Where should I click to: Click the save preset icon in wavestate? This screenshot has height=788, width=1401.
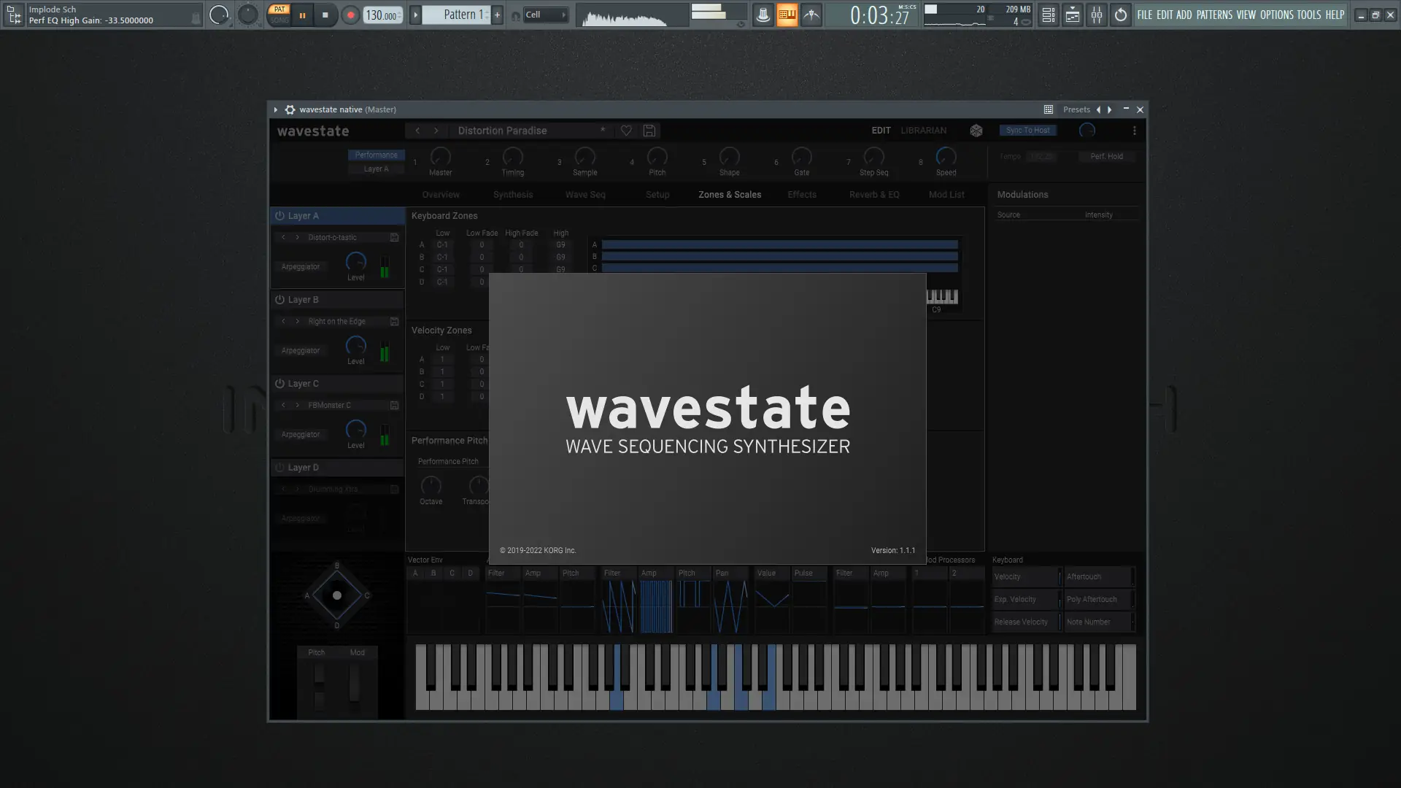[x=649, y=131]
